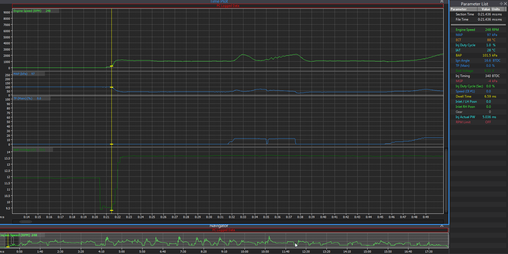Click the yellow cursor marker on RPM trace

(111, 66)
